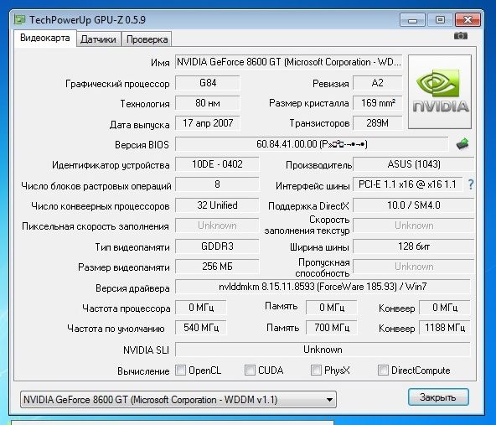Click the BIOS save chip icon
This screenshot has width=496, height=425.
(462, 144)
